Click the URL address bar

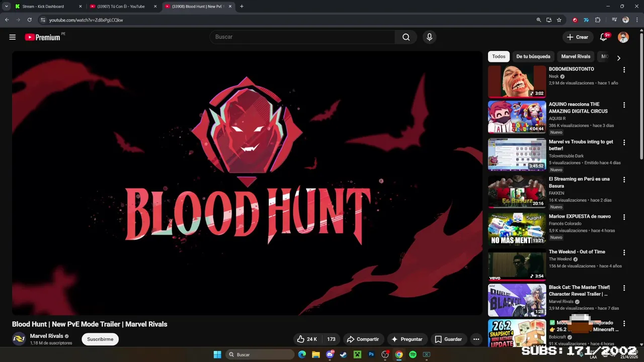287,20
